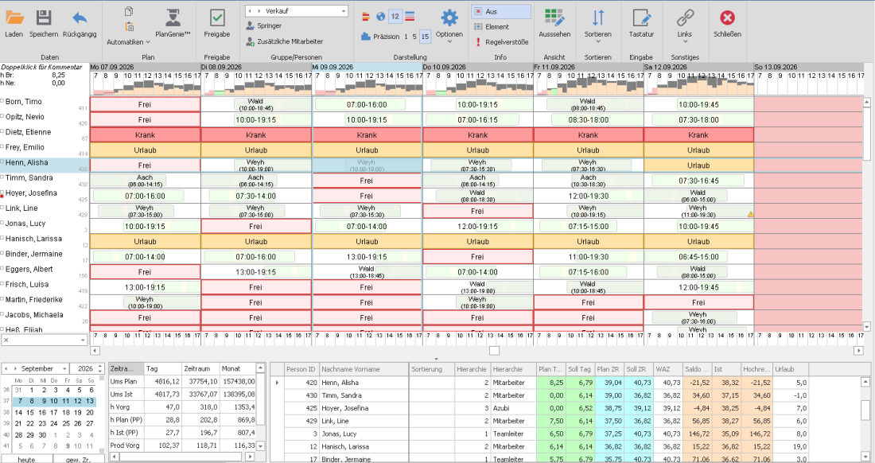Open the Automatiken dropdown

128,42
